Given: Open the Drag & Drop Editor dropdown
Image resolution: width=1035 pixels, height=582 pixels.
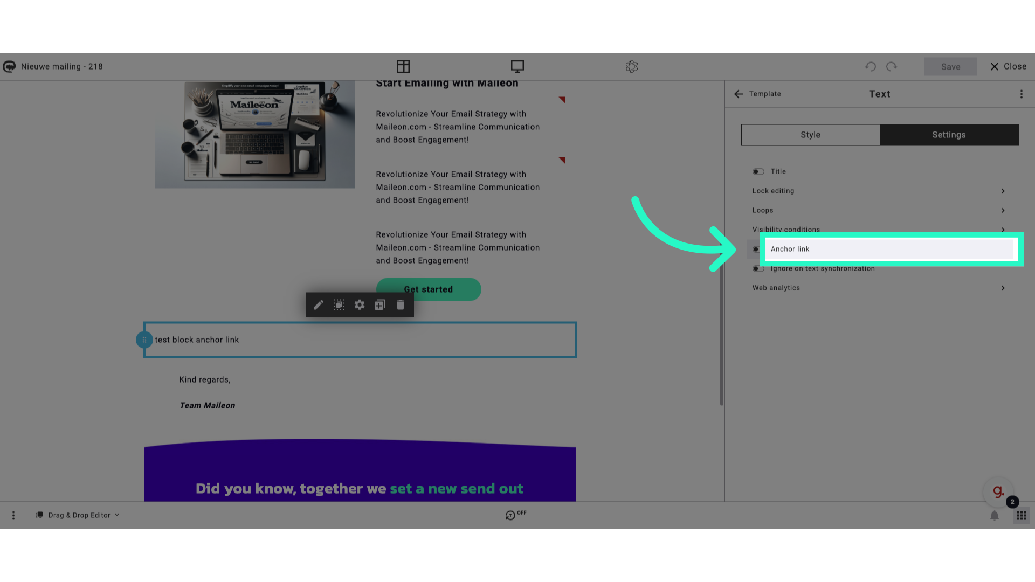Looking at the screenshot, I should coord(78,515).
